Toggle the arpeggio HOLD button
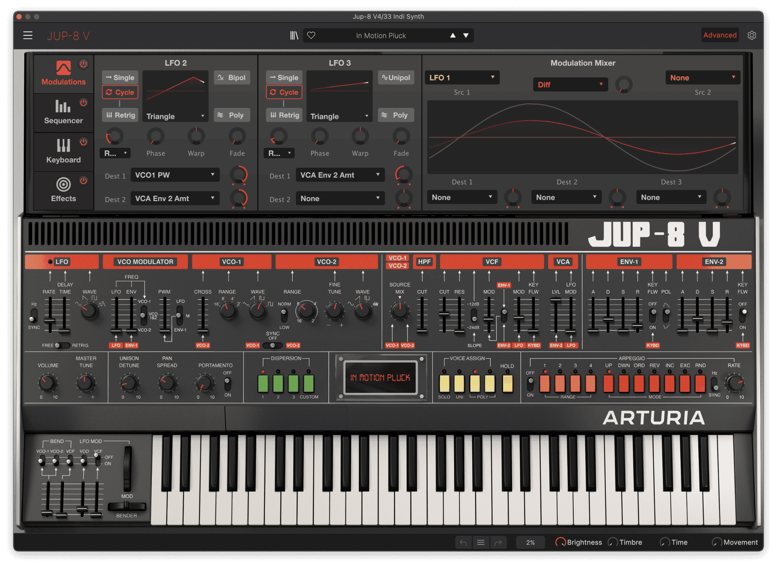This screenshot has width=777, height=567. (x=507, y=383)
